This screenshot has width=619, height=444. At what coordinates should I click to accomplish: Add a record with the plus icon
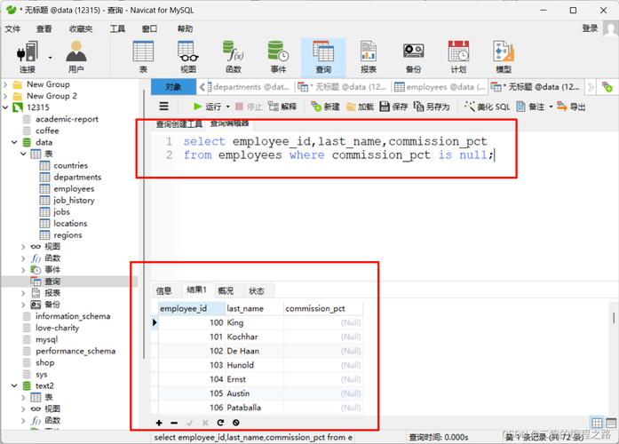(x=159, y=423)
